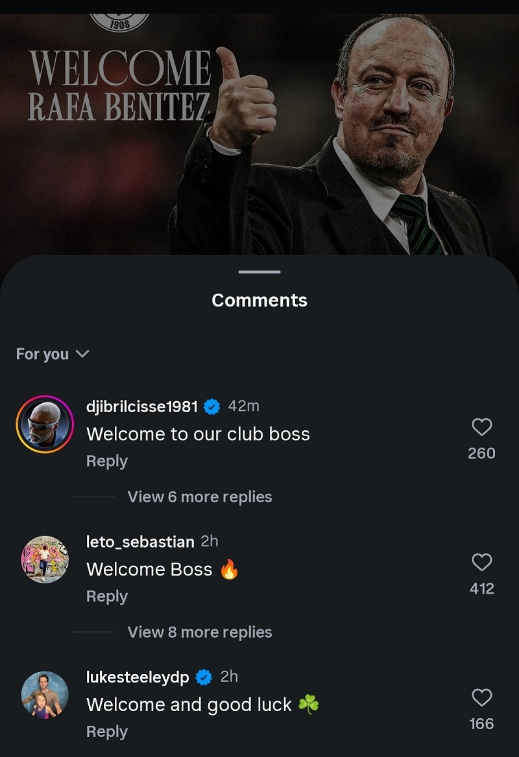Open lukesteeleydp username link

click(x=138, y=677)
